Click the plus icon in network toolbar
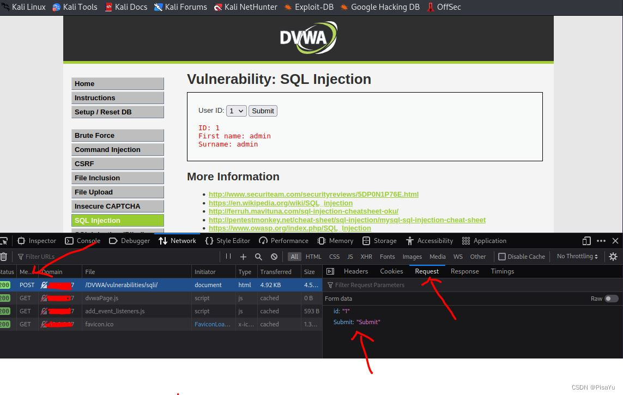Image resolution: width=623 pixels, height=395 pixels. coord(243,257)
